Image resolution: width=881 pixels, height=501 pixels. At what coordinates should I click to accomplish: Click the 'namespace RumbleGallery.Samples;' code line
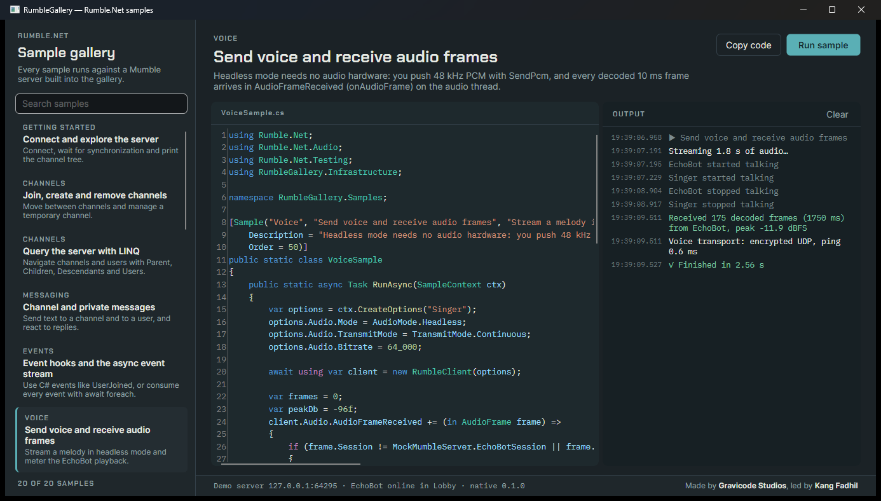[x=308, y=198]
